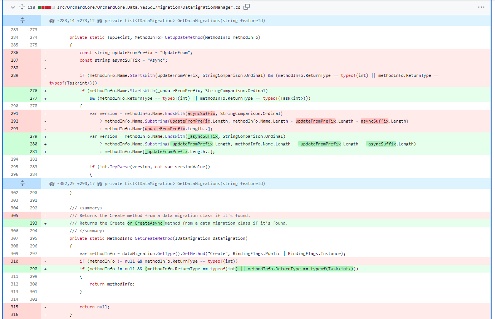495x319 pixels.
Task: Click the 118 changes diffstat count
Action: pos(32,7)
